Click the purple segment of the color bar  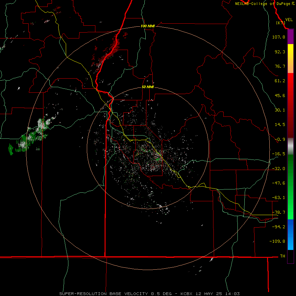tap(290, 37)
